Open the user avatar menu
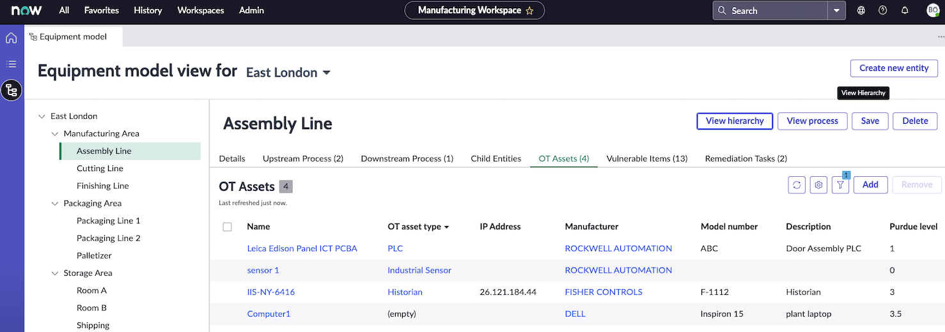This screenshot has width=945, height=332. (x=932, y=10)
